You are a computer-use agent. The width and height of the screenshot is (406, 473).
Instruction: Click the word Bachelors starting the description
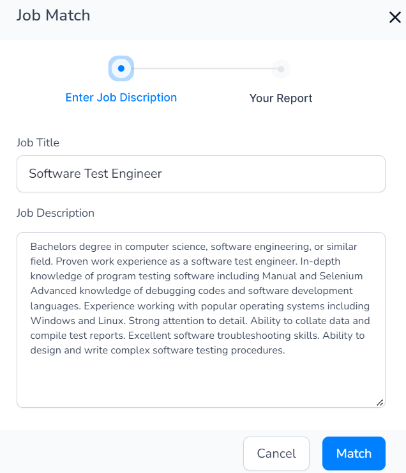pos(54,247)
